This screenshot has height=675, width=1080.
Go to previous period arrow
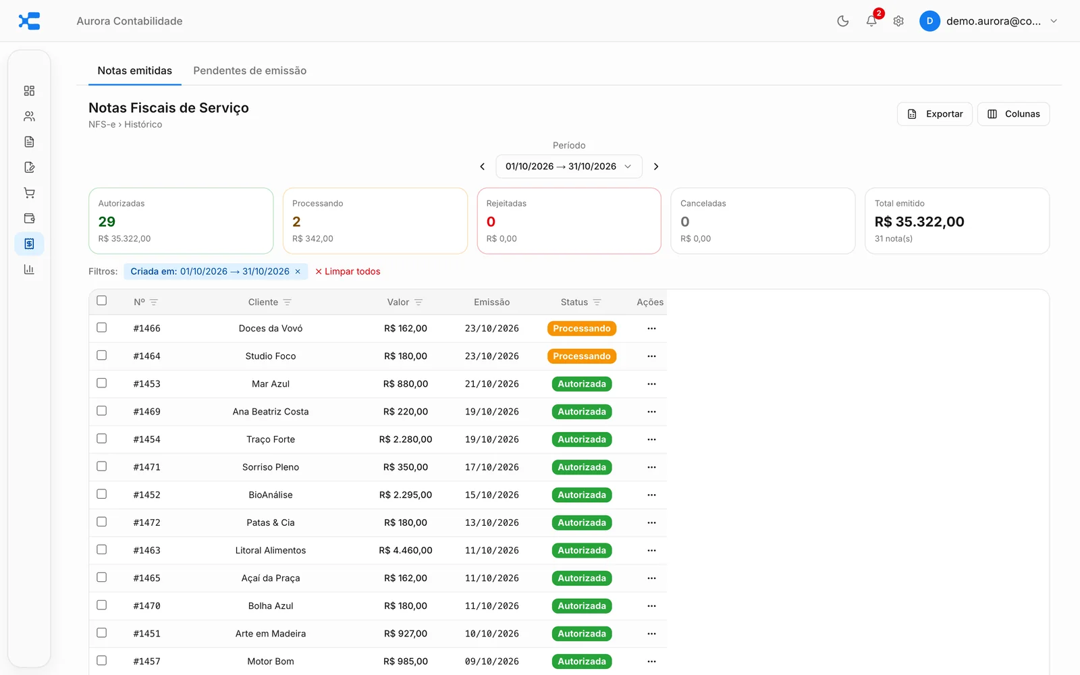[x=482, y=167]
